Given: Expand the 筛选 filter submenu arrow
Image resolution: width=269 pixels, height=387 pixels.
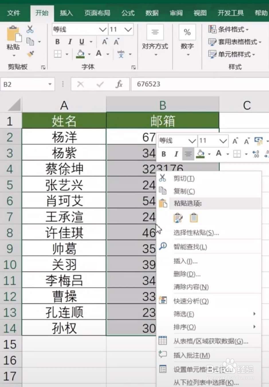Looking at the screenshot, I should 254,314.
